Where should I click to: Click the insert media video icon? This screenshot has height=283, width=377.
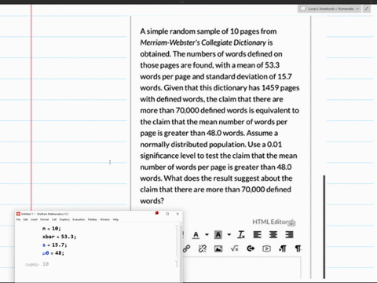[x=266, y=248]
